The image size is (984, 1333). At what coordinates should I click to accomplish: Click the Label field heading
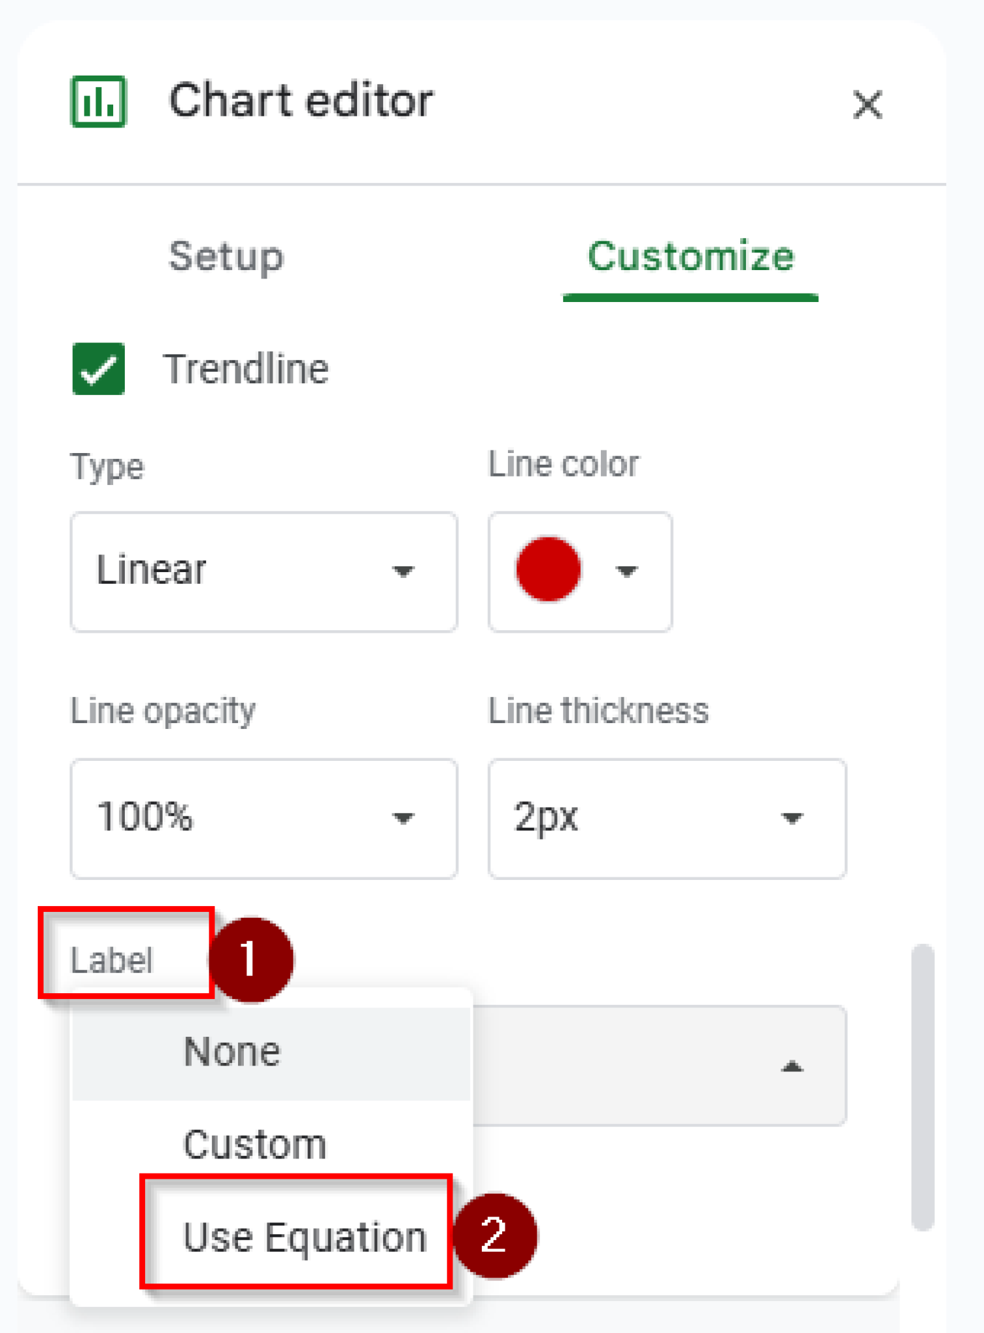(112, 960)
